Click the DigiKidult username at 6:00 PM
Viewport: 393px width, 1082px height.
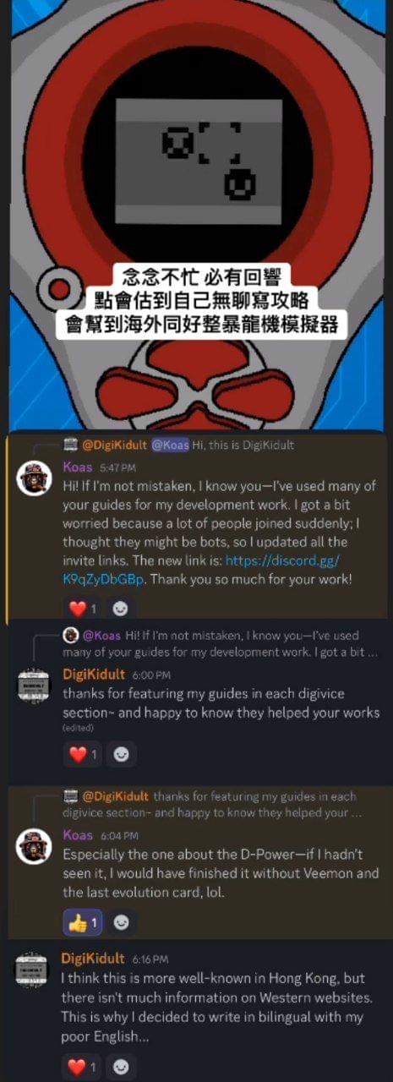[x=94, y=674]
